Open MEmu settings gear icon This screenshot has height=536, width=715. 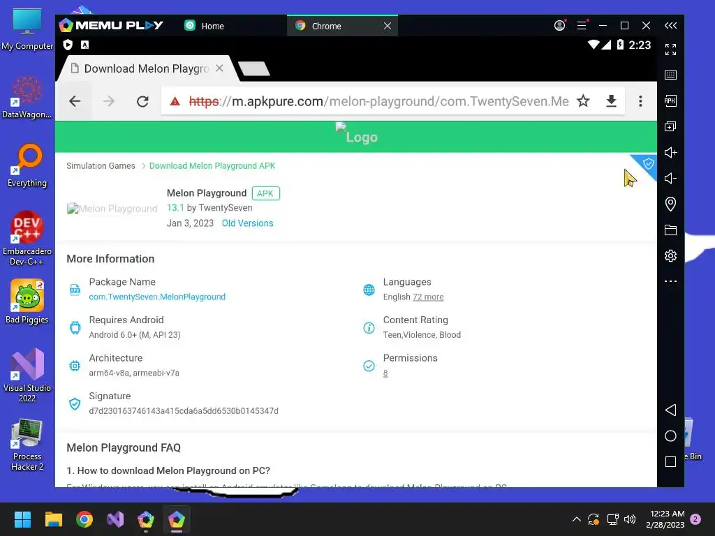pyautogui.click(x=670, y=255)
